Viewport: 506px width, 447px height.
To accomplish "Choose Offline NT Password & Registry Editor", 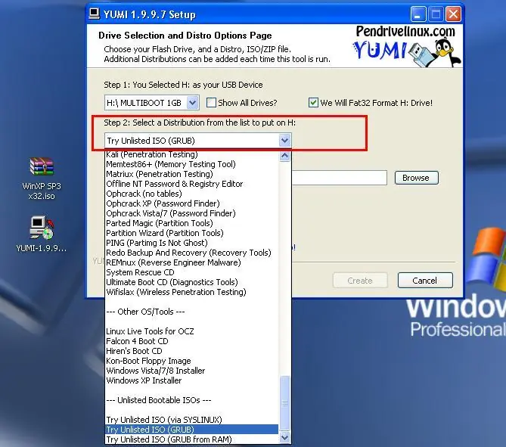I will tap(191, 184).
